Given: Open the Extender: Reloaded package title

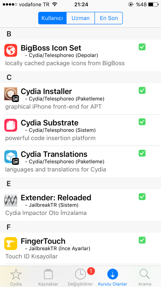Looking at the screenshot, I should (56, 198).
